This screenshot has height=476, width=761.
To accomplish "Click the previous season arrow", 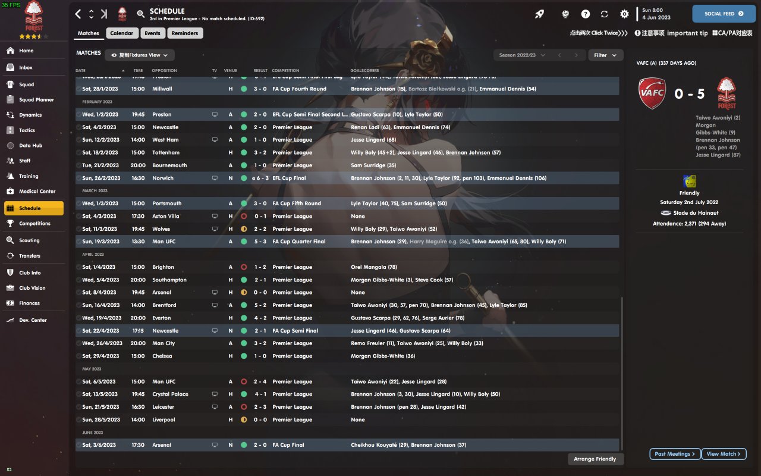I will (559, 55).
